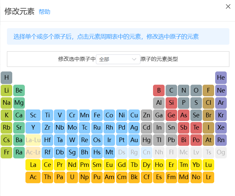Choose potassium K element
Screen dimensions: 235x196
click(x=6, y=115)
